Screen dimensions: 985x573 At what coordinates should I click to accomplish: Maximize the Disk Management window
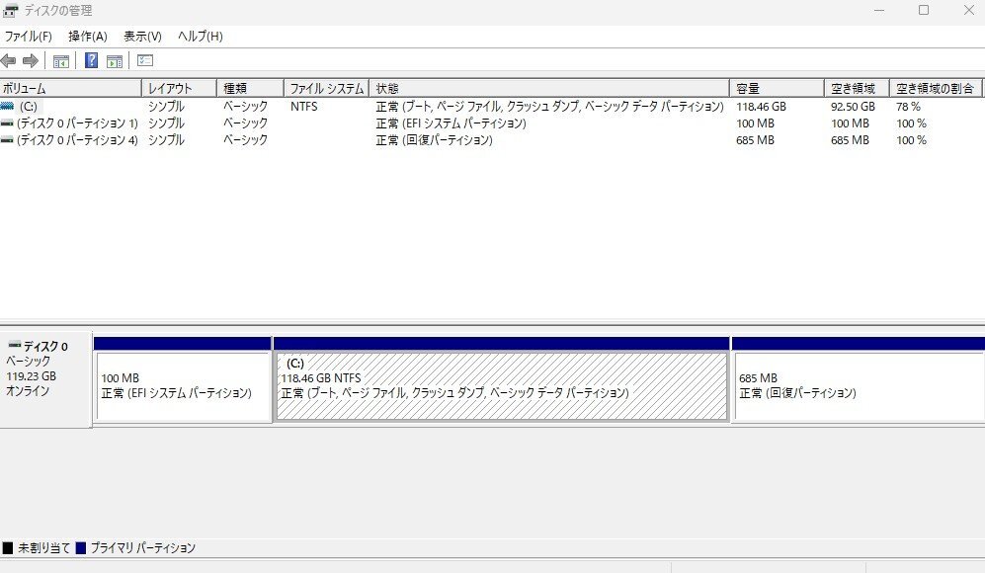(x=924, y=10)
